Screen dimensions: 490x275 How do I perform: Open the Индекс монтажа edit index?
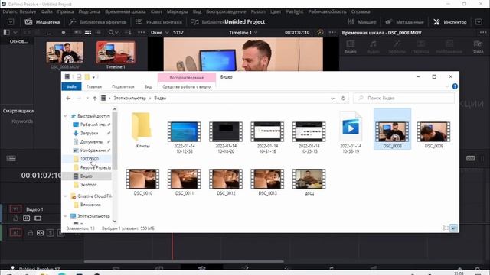[158, 22]
